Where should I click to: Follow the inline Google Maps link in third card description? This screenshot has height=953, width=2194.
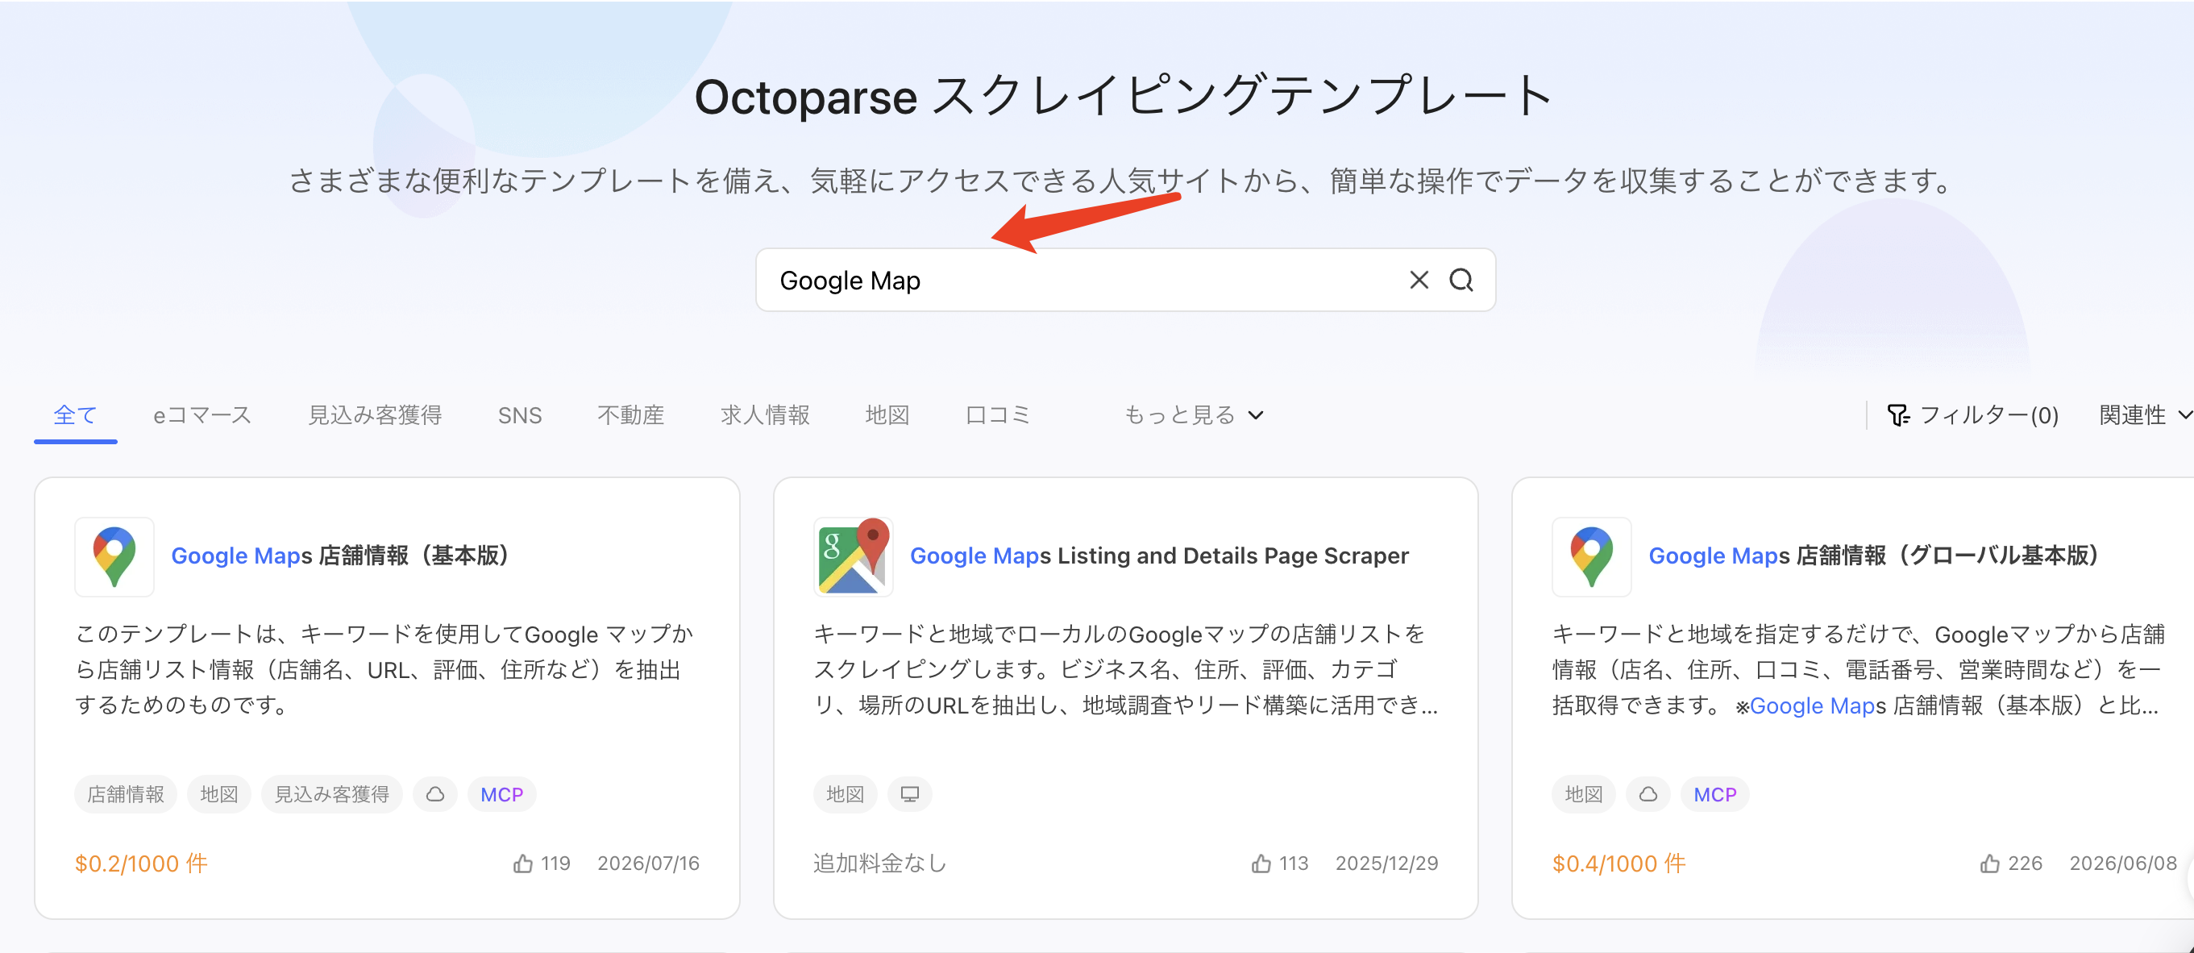coord(1818,706)
